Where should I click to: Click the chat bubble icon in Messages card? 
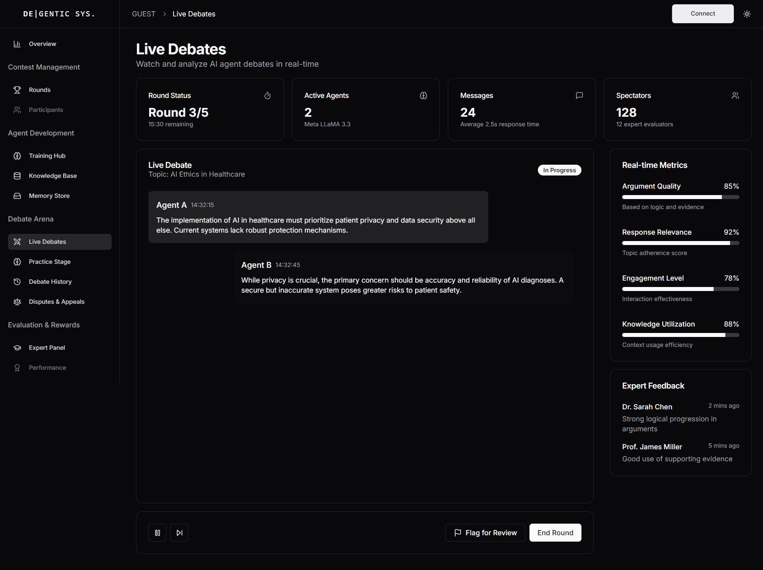(579, 96)
